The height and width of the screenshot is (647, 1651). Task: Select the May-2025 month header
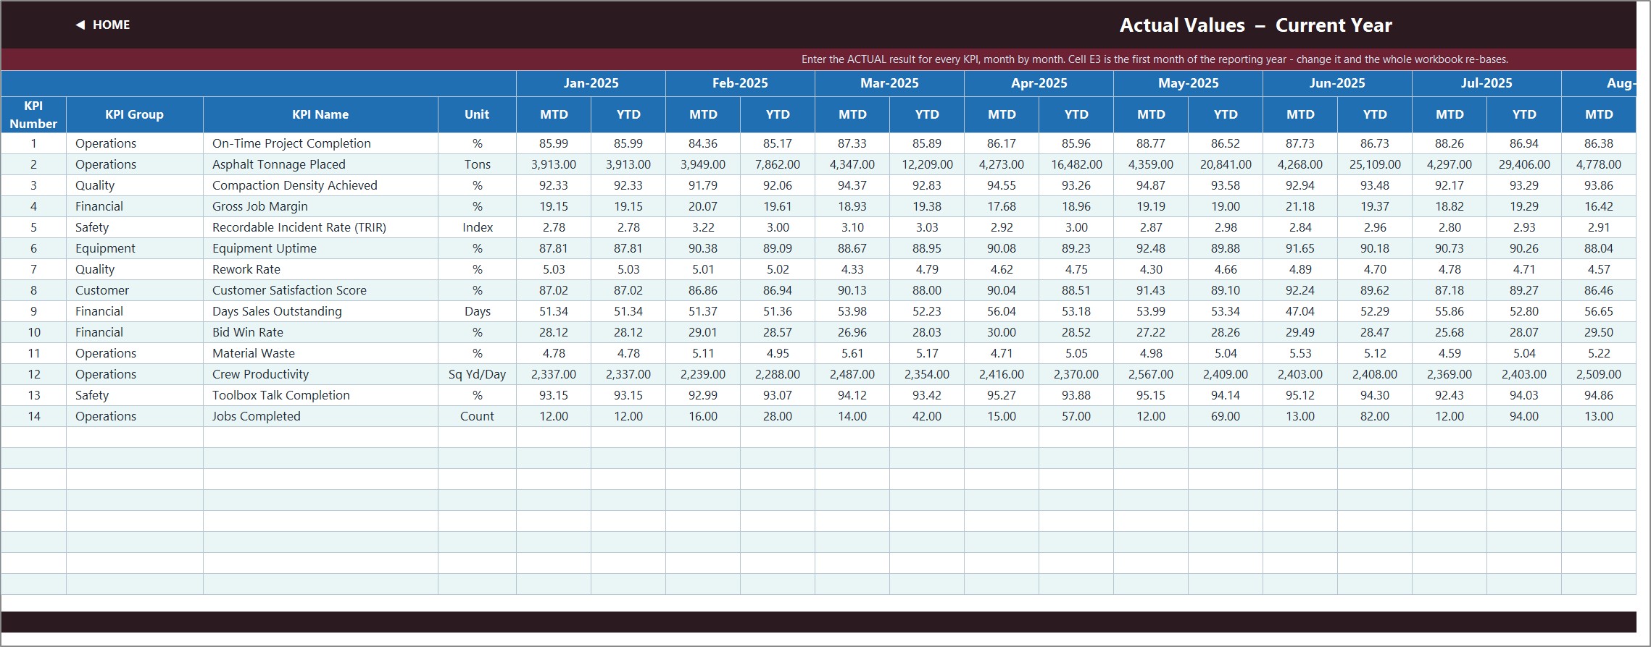tap(1188, 83)
